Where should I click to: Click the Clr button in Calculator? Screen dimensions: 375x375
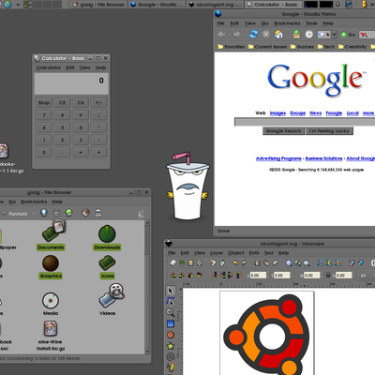pos(81,102)
